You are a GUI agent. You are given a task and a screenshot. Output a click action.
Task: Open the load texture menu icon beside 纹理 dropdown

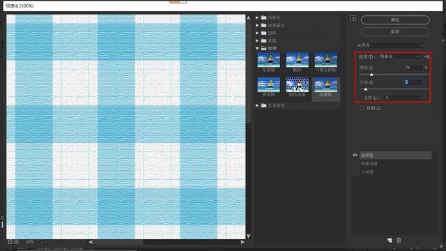coord(426,56)
